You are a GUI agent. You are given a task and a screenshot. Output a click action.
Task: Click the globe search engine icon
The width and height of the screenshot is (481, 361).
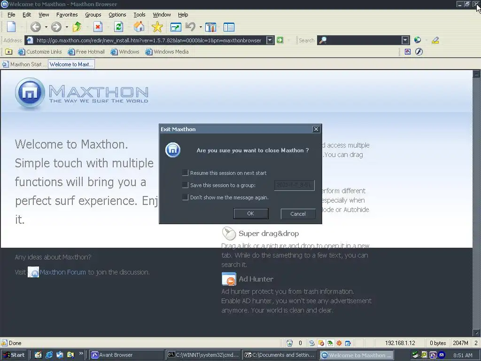tap(417, 40)
